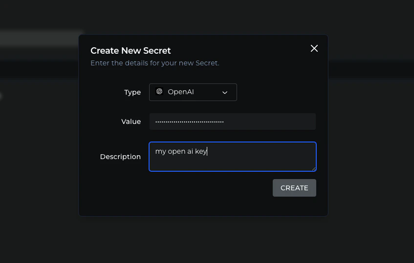Click the CREATE button
The image size is (414, 263).
[x=294, y=188]
